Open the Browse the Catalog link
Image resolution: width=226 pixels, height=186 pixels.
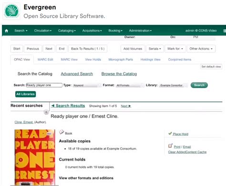click(119, 74)
